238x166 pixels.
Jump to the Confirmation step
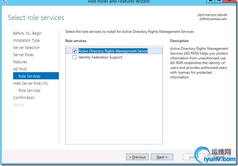[x=24, y=98]
